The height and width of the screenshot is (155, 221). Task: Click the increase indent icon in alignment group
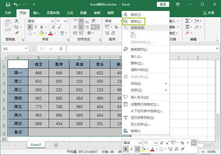point(81,33)
